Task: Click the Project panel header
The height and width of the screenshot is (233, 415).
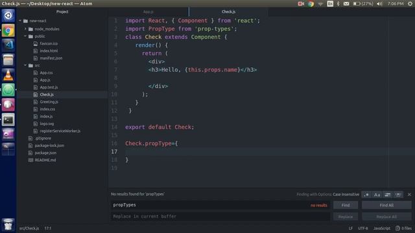Action: tap(62, 12)
